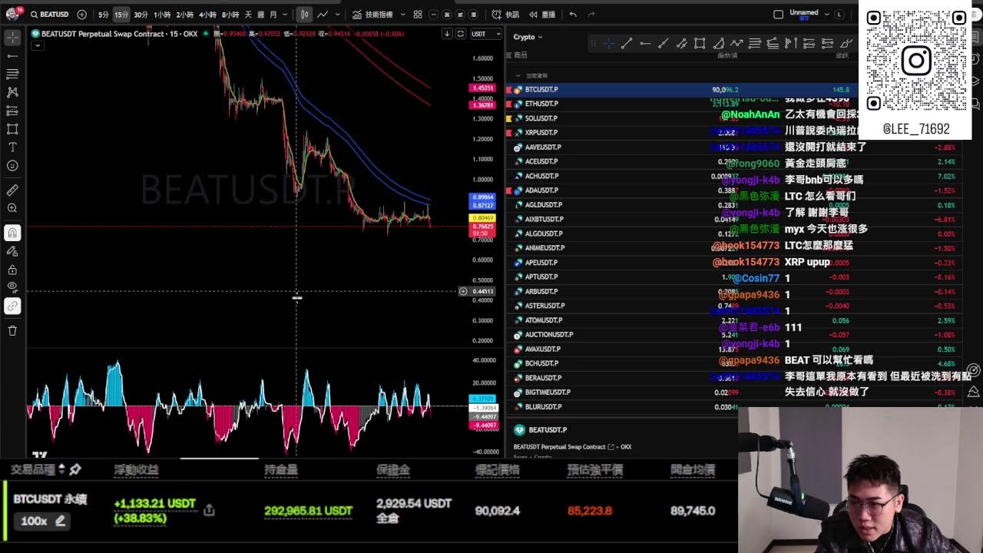Image resolution: width=983 pixels, height=553 pixels.
Task: Select XRPUSDT.P in the watchlist
Action: 733,133
